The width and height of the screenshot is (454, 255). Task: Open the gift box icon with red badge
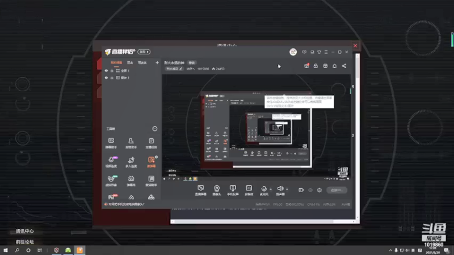306,66
